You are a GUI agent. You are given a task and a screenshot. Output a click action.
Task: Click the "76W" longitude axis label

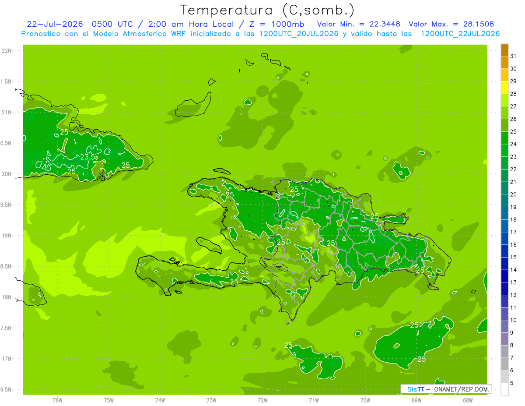pyautogui.click(x=57, y=400)
